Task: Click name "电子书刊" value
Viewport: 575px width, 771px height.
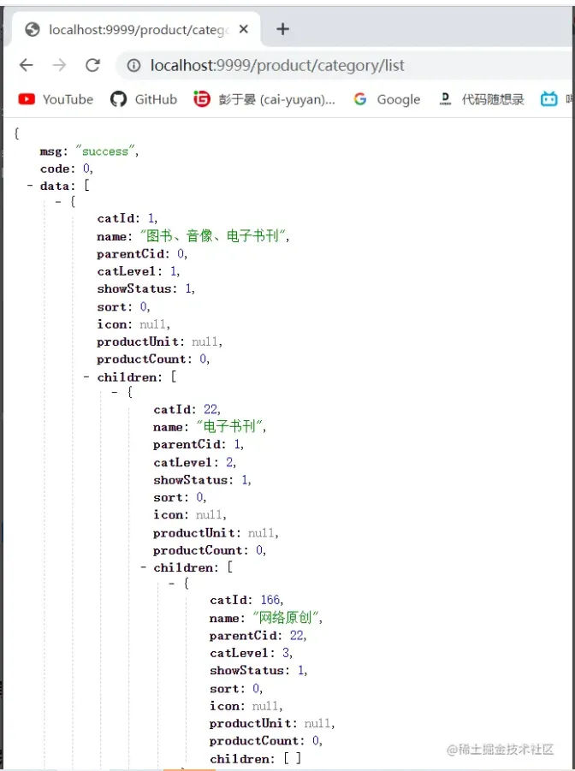Action: click(231, 426)
